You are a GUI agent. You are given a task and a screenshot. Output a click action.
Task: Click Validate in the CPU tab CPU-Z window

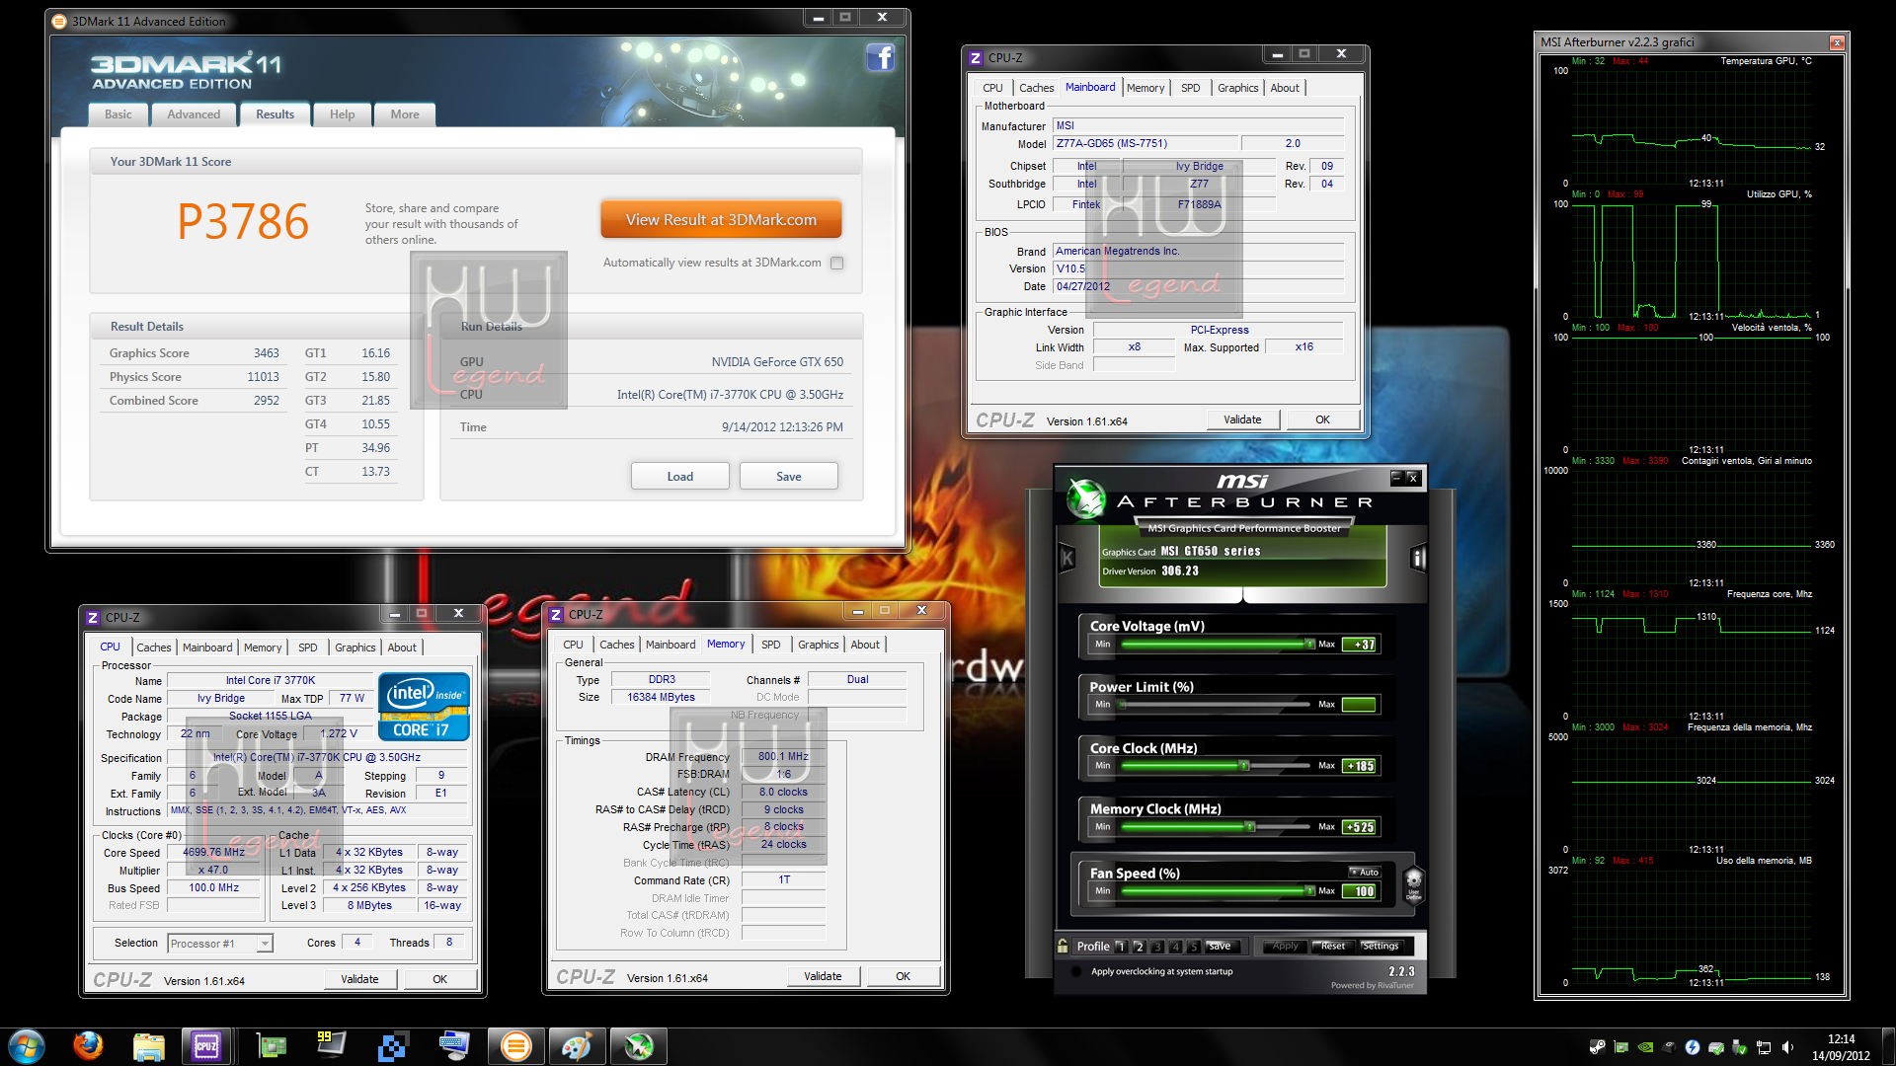tap(359, 979)
